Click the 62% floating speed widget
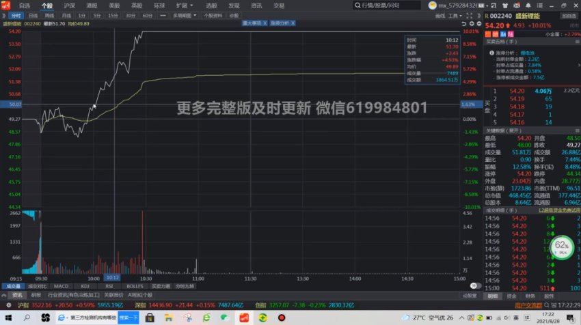This screenshot has width=581, height=325. [x=562, y=247]
